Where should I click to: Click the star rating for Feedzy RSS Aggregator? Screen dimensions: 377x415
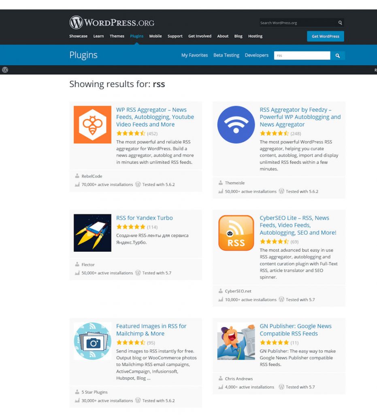[275, 133]
